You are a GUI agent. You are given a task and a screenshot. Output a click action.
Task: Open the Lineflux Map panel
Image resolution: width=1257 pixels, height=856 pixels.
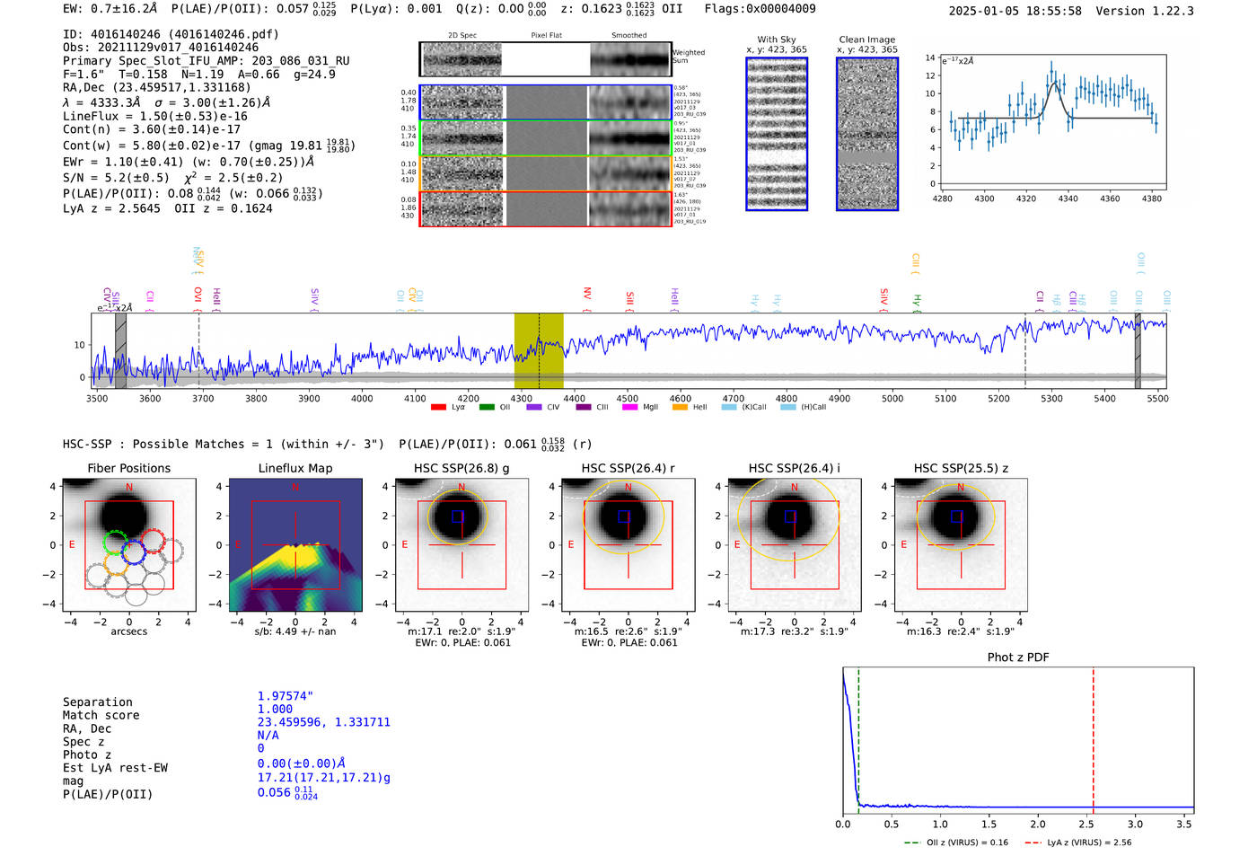[295, 545]
